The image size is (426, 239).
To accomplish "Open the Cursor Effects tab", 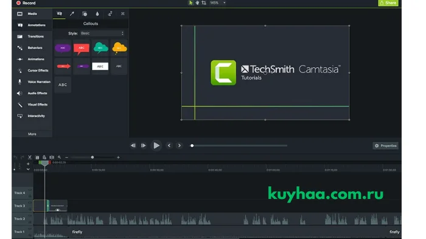I will pos(32,70).
